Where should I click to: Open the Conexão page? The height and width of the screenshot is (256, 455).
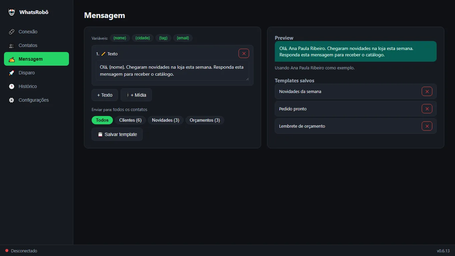click(x=36, y=32)
